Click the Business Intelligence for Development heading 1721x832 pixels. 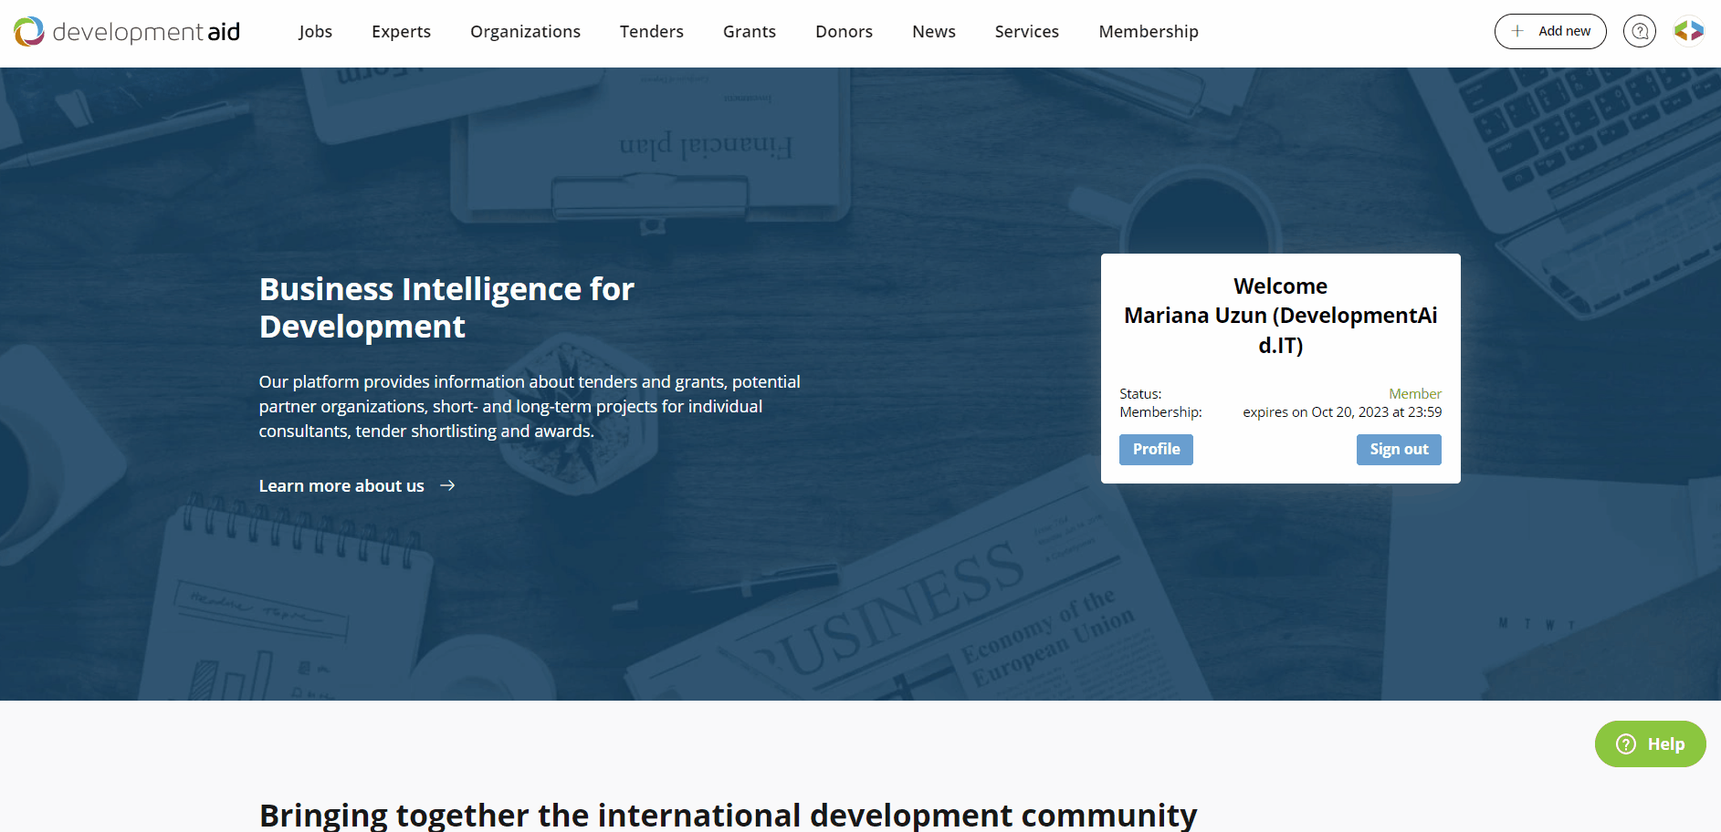coord(446,307)
